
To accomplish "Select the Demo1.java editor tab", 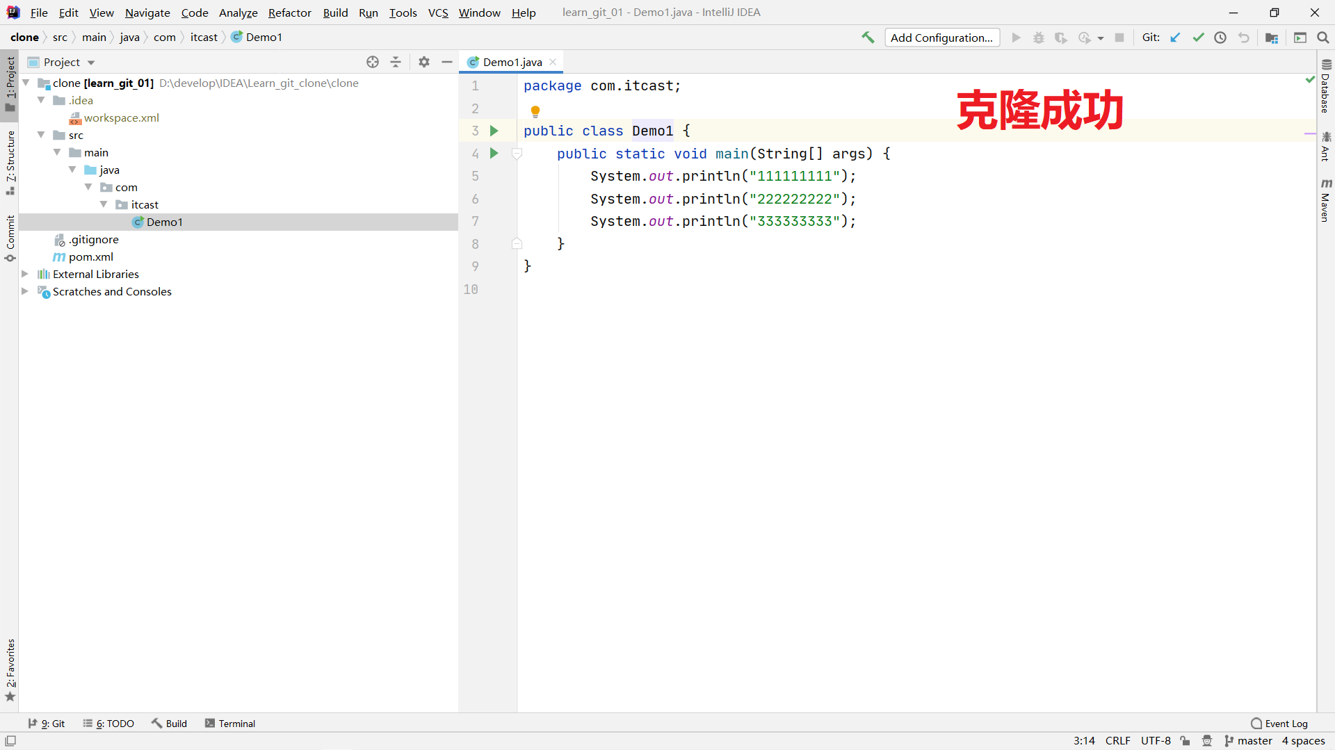I will pos(512,62).
